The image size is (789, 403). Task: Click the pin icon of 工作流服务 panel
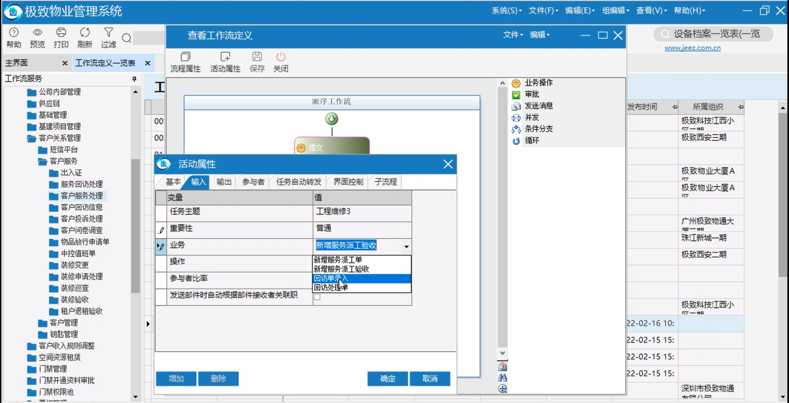pos(134,78)
